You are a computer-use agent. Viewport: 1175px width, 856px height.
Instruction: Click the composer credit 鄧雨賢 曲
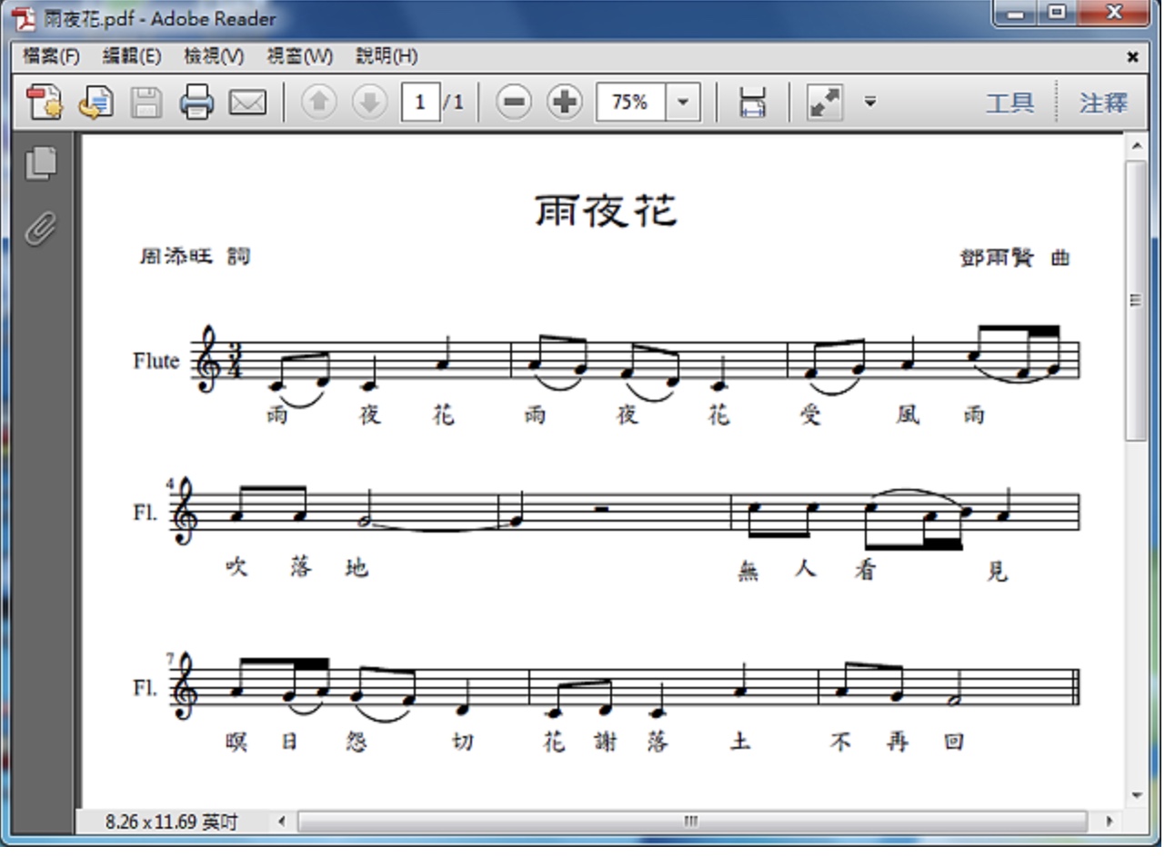pyautogui.click(x=1015, y=258)
